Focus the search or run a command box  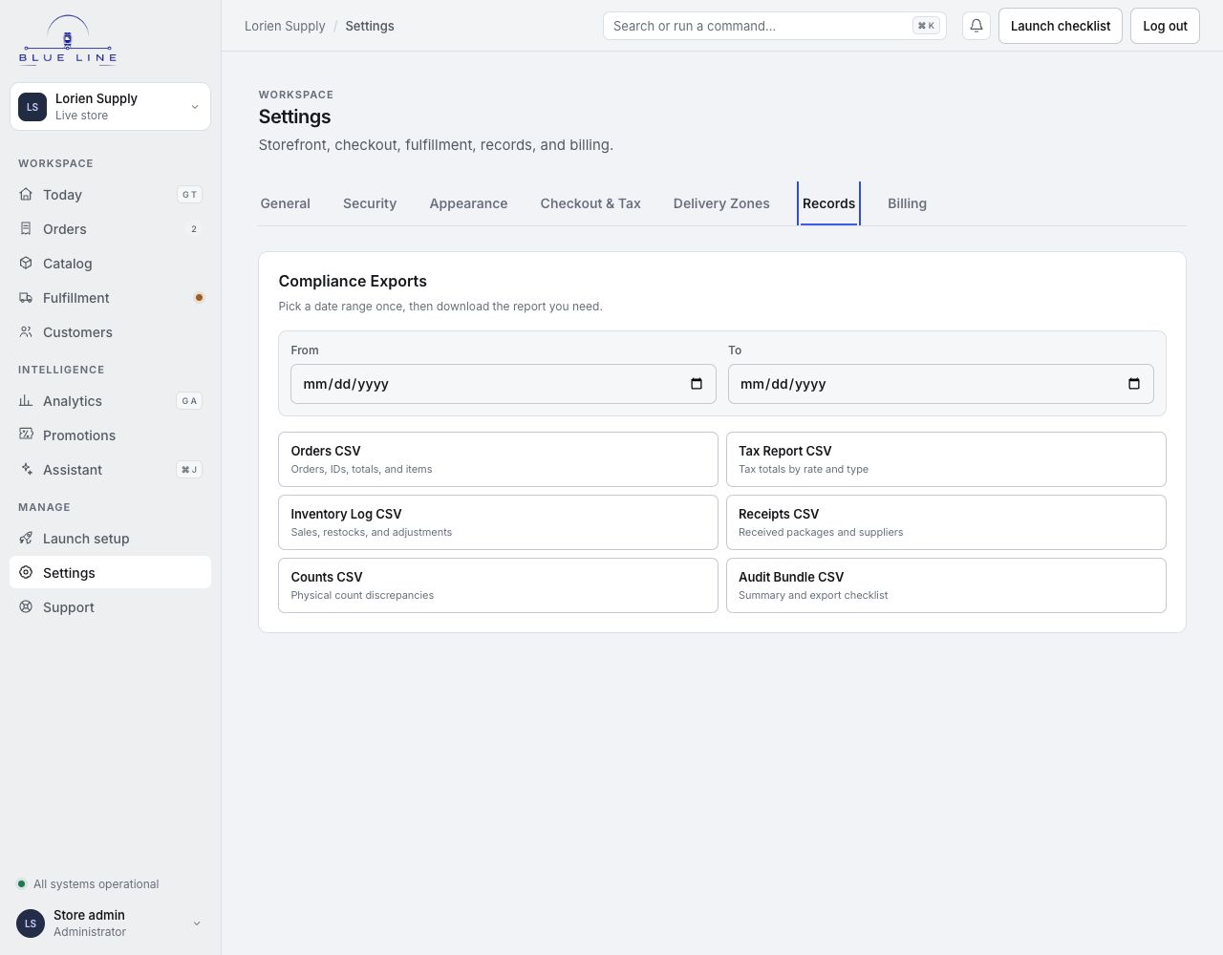[775, 26]
